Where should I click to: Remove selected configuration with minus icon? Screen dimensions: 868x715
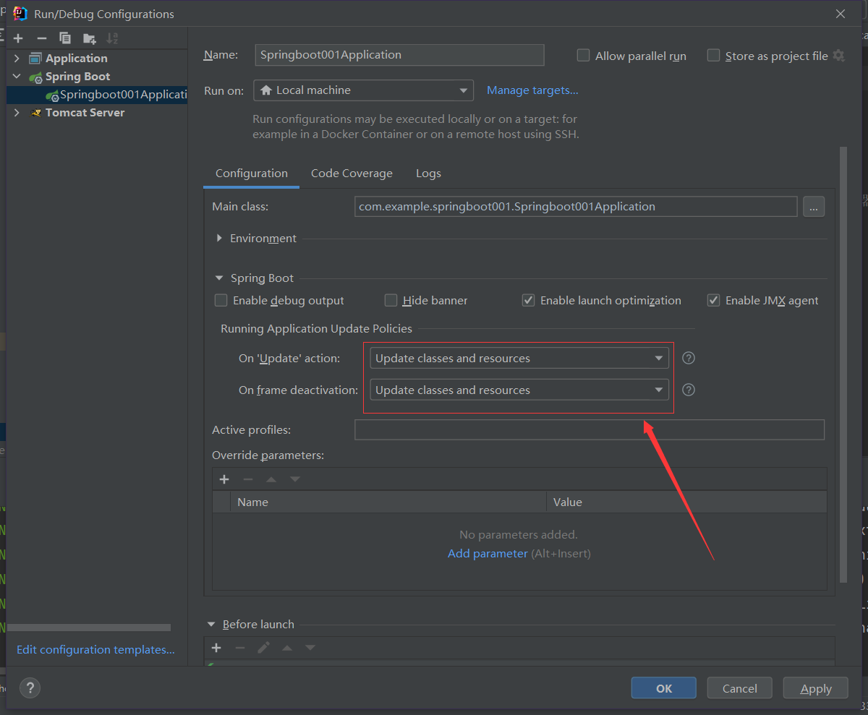point(42,38)
